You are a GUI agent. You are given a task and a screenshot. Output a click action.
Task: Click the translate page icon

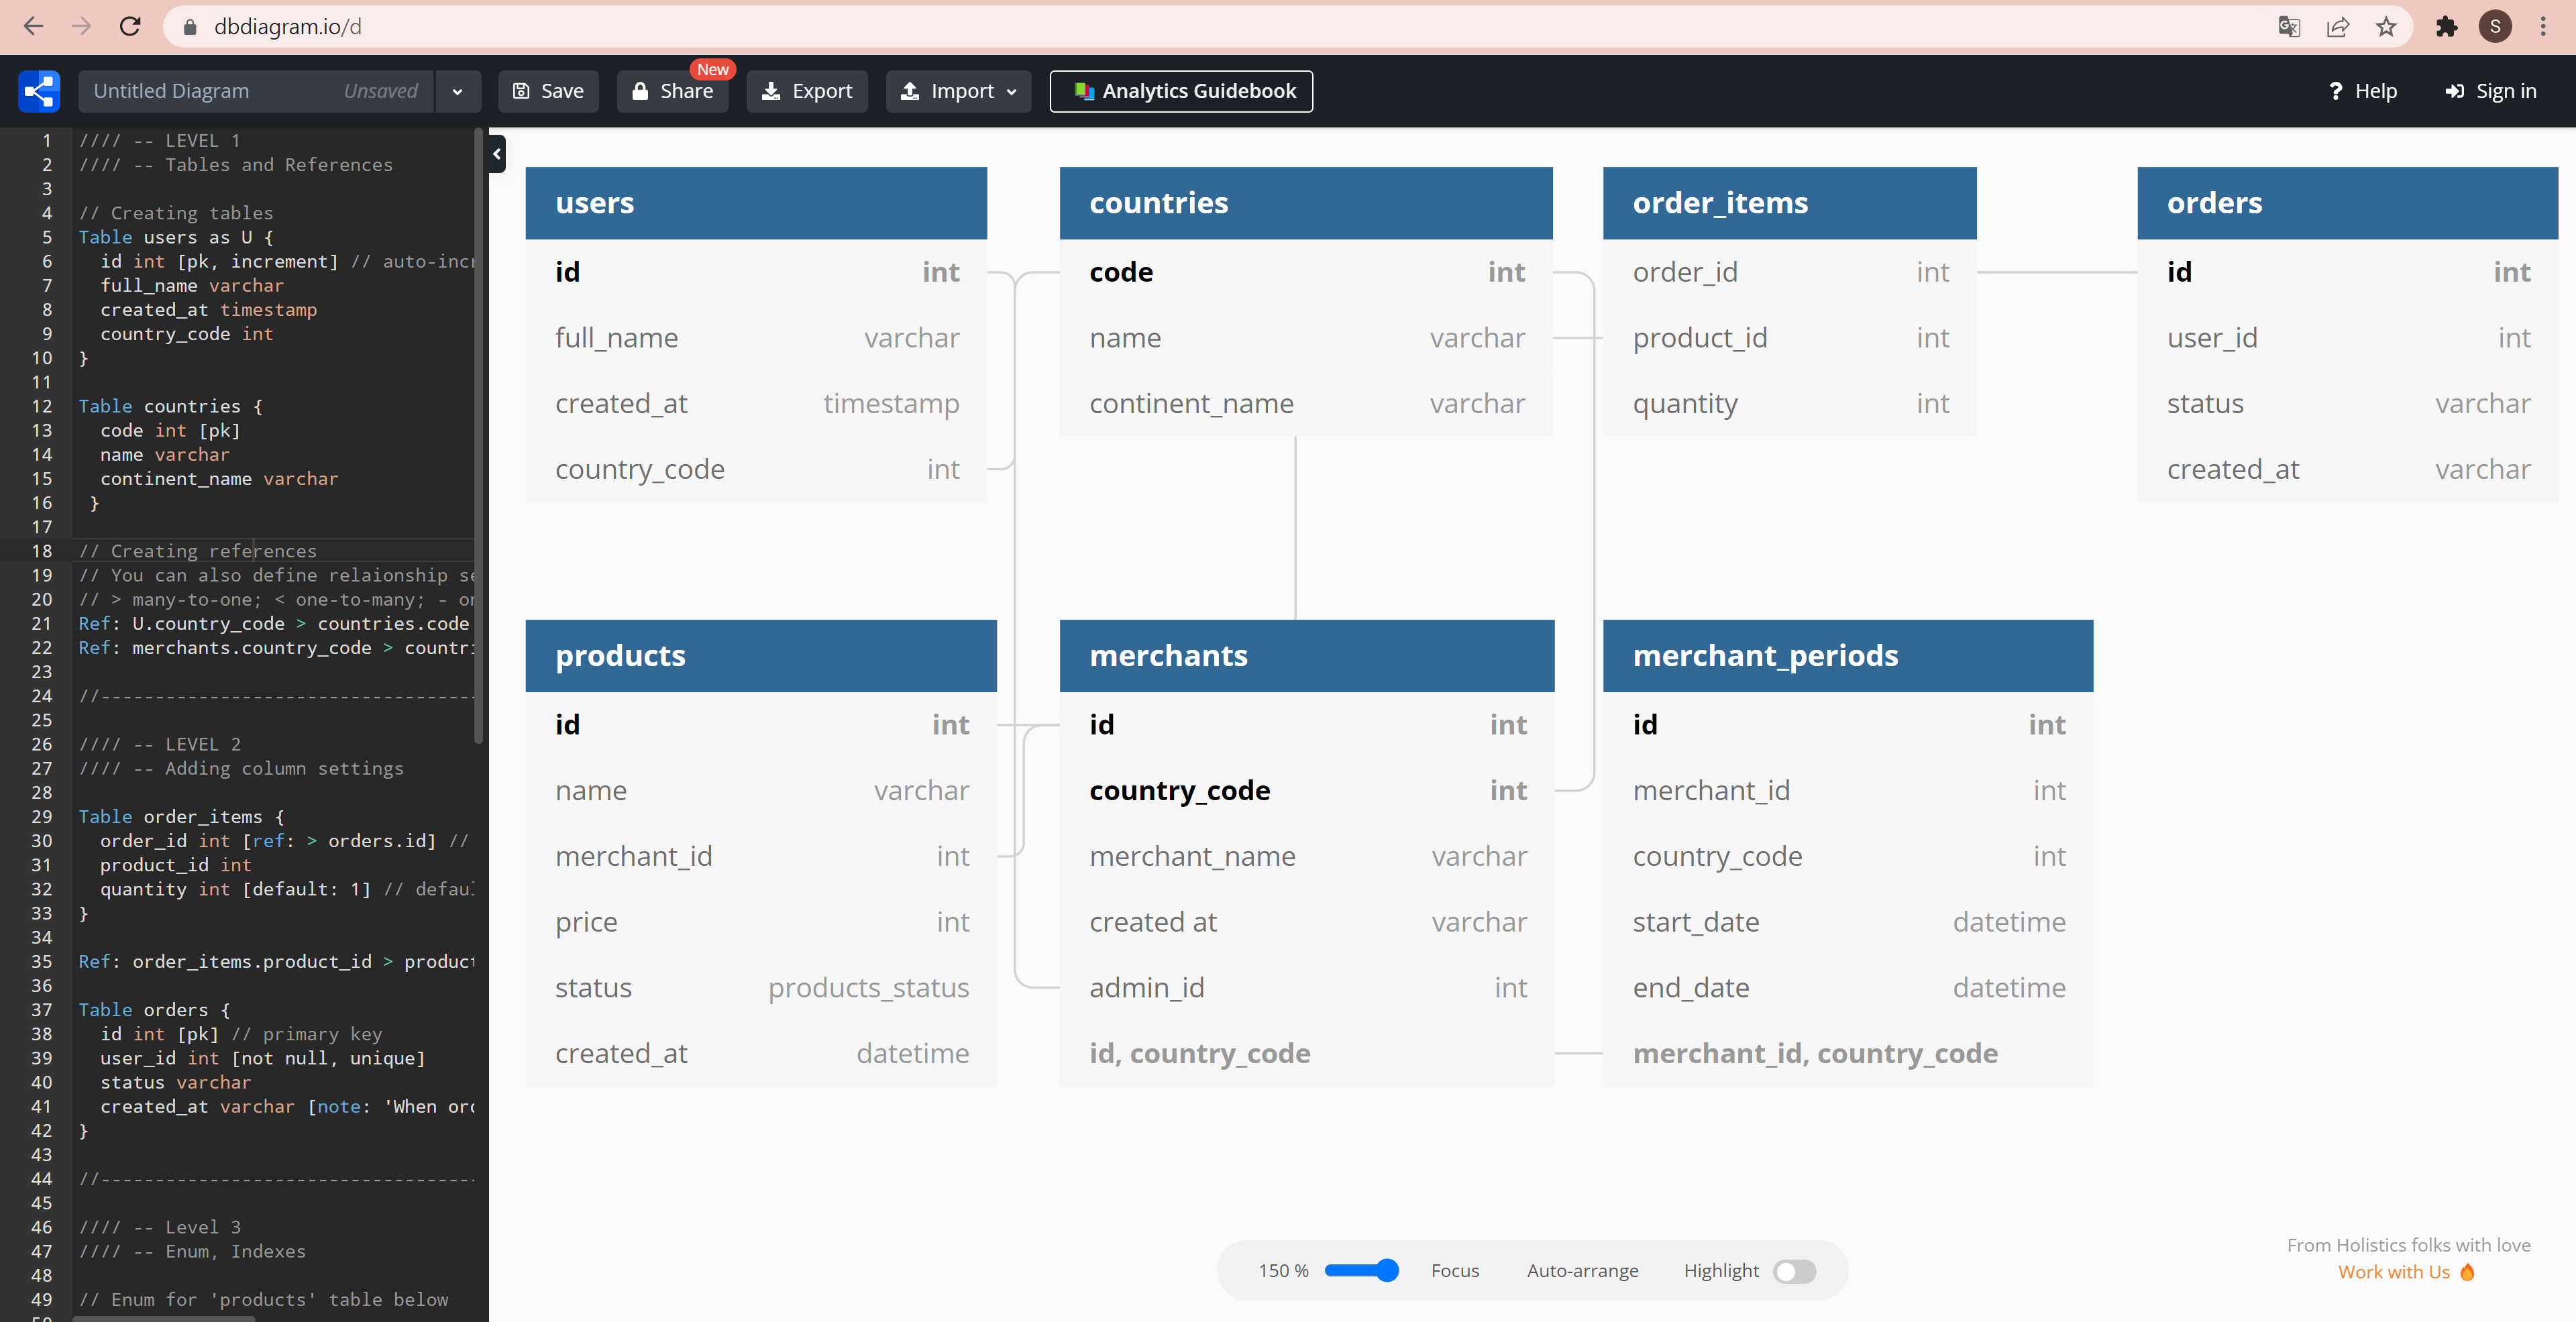pos(2289,27)
